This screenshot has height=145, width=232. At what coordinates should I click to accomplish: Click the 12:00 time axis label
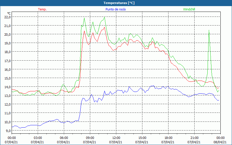[x=116, y=138]
